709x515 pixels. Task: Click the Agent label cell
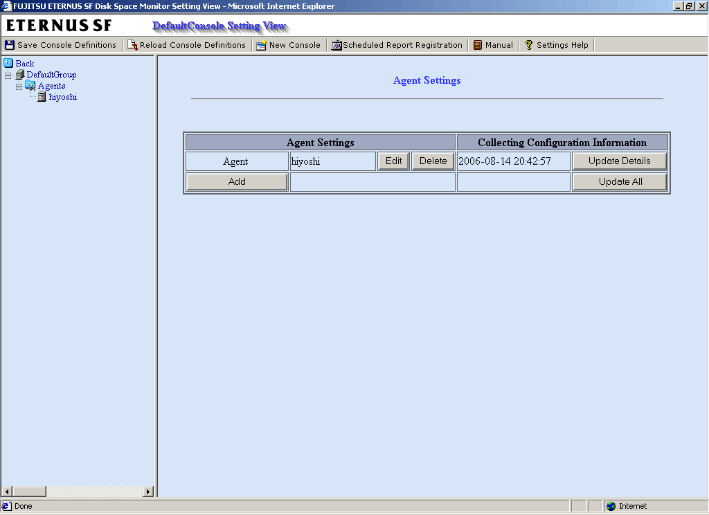[x=237, y=161]
